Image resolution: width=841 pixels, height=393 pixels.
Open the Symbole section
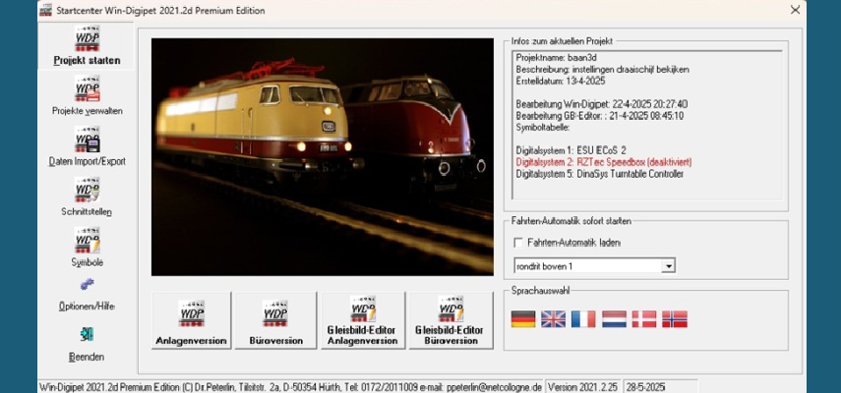click(x=87, y=242)
